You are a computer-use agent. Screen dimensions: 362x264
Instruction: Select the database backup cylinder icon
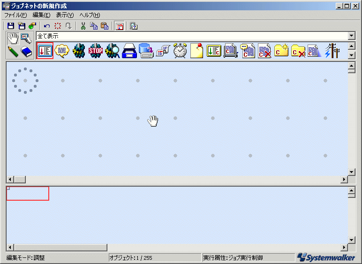pos(146,51)
